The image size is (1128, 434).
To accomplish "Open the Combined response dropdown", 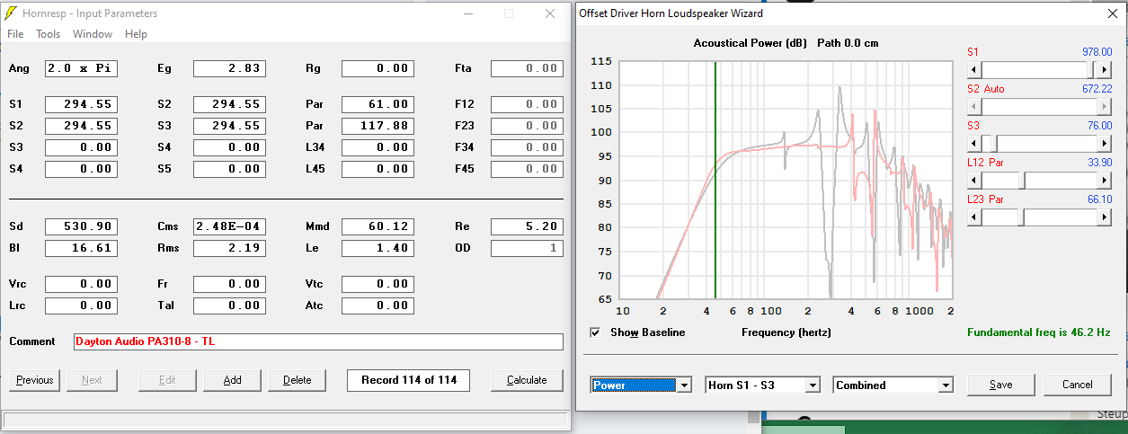I will [945, 385].
